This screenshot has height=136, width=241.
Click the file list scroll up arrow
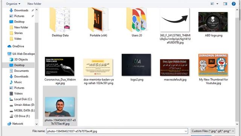tap(237, 10)
